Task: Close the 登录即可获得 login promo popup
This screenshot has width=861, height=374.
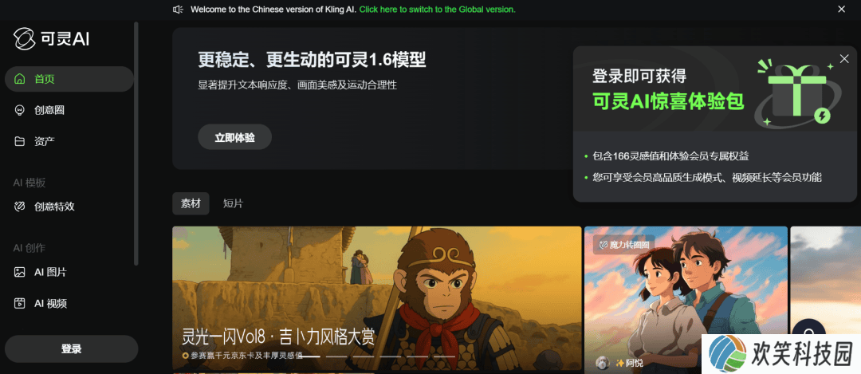Action: coord(844,58)
